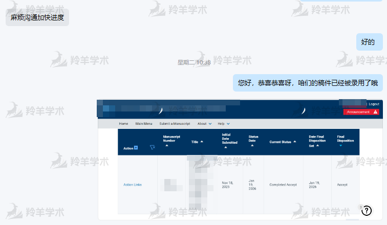
Task: Expand the About dropdown menu
Action: 210,124
